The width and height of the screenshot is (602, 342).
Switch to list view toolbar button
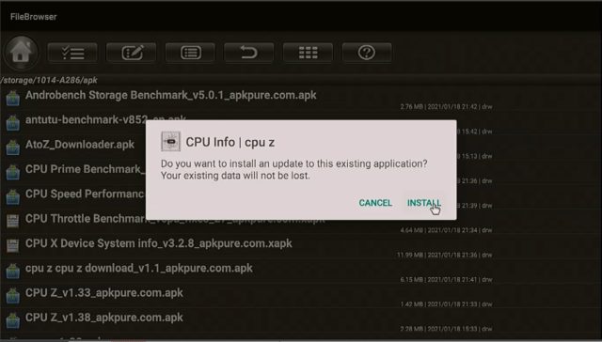(x=190, y=53)
